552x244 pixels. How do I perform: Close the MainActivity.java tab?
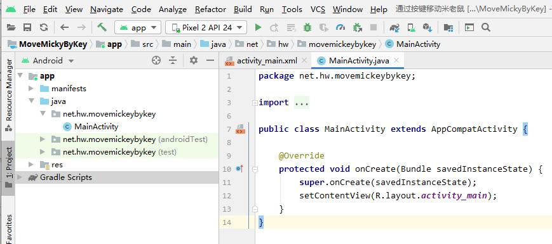coord(396,60)
